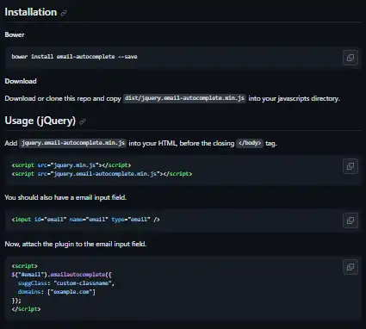Click the Bower subheading
The height and width of the screenshot is (329, 366).
pos(15,34)
